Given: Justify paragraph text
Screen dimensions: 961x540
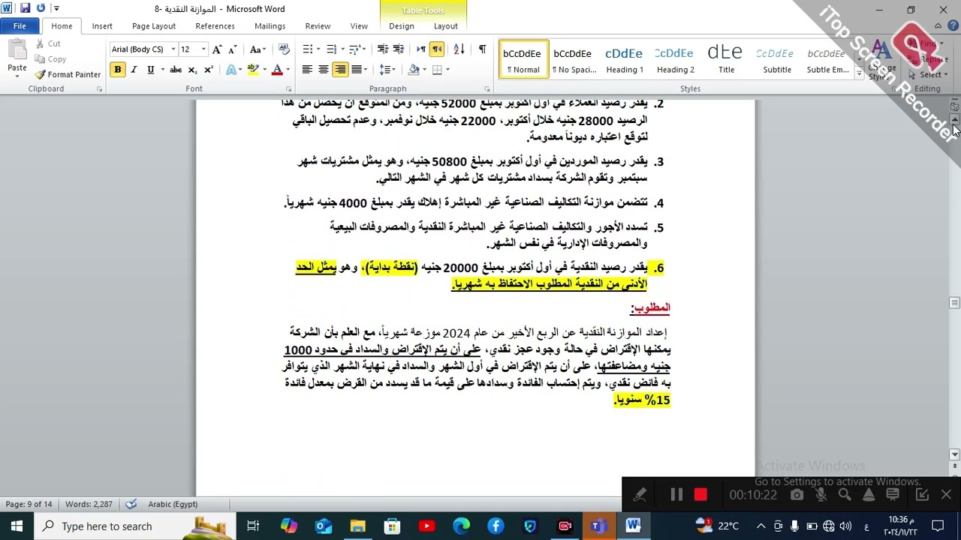Looking at the screenshot, I should pos(357,70).
